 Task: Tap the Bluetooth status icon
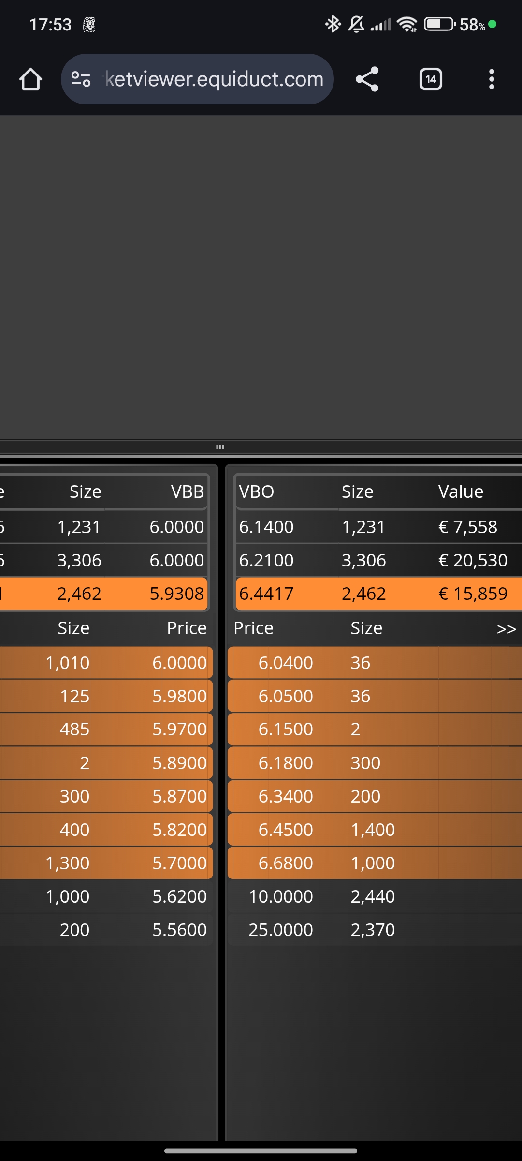[333, 24]
